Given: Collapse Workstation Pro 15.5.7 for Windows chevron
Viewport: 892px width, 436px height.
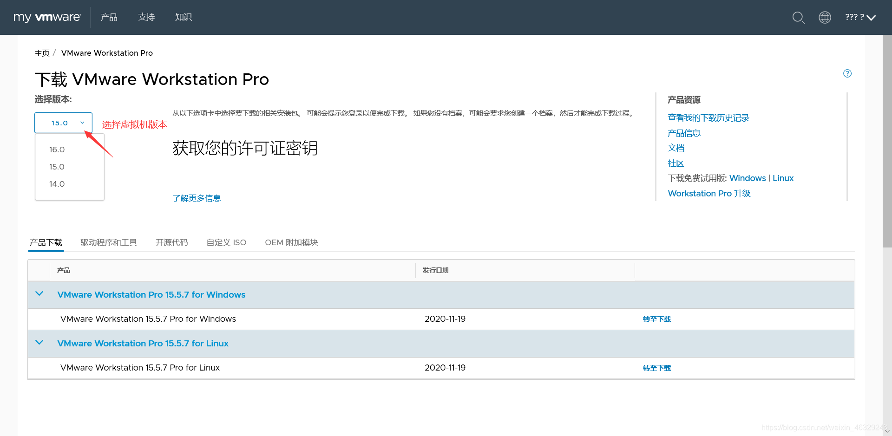Looking at the screenshot, I should (x=39, y=294).
